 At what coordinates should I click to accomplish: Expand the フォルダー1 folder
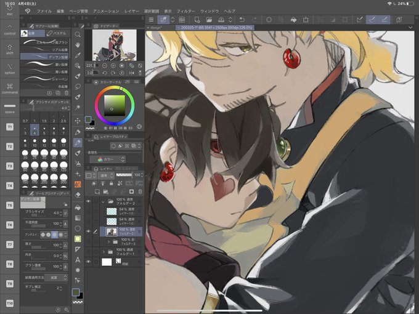pyautogui.click(x=104, y=252)
